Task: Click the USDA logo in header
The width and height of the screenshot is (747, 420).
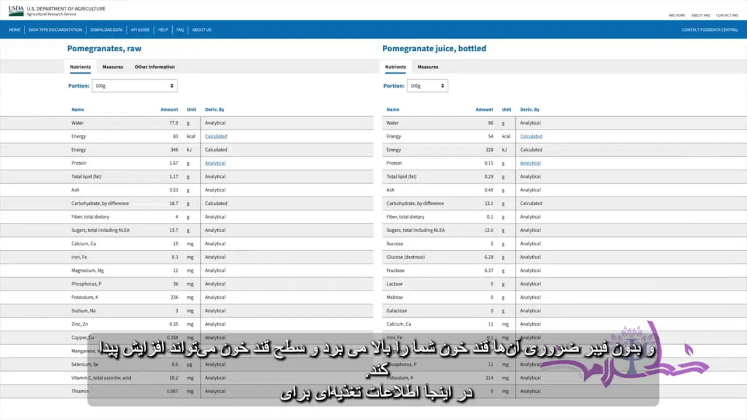Action: tap(16, 10)
